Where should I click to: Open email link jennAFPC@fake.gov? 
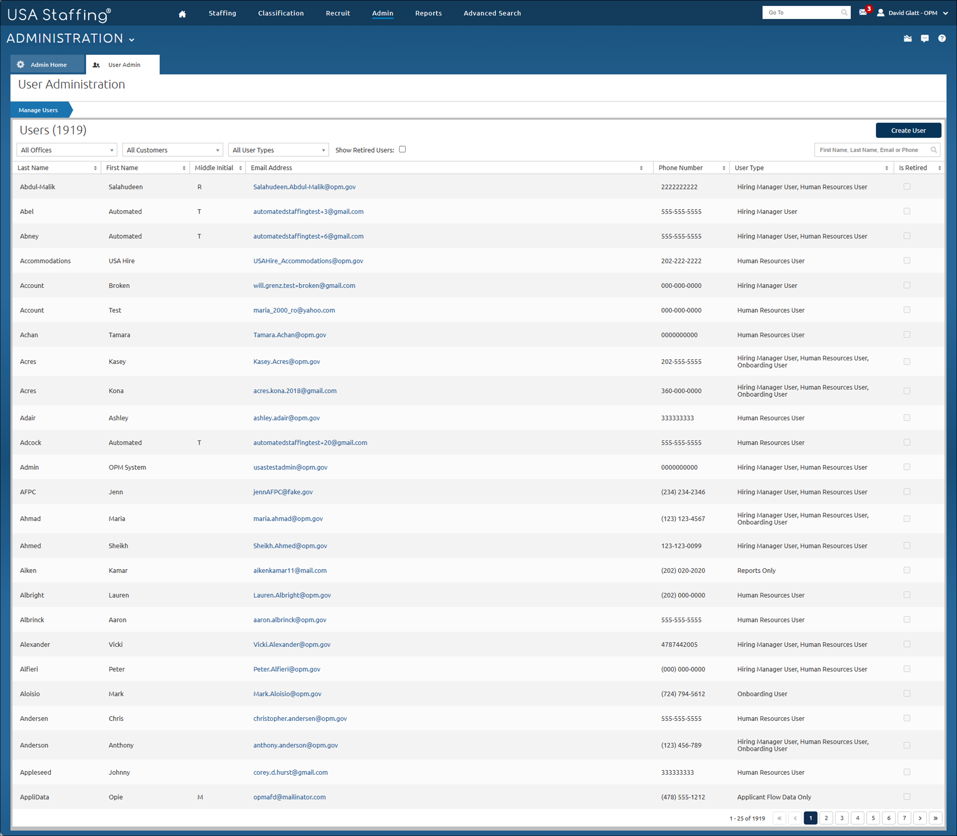click(x=283, y=492)
